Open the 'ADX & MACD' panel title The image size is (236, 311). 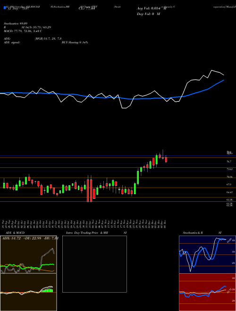(15, 233)
